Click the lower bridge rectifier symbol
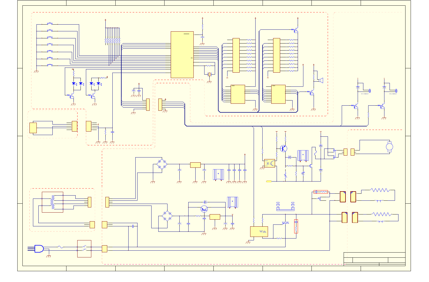 [x=167, y=216]
